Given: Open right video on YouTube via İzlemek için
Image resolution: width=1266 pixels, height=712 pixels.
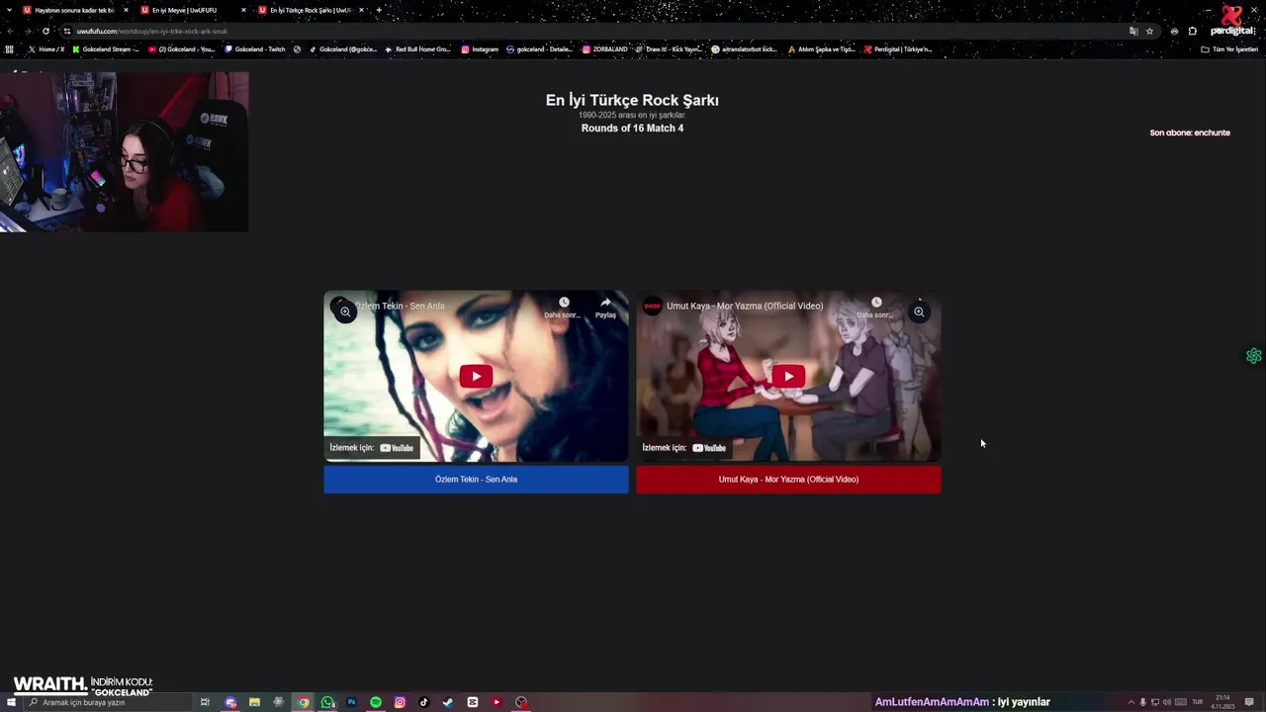Looking at the screenshot, I should [684, 448].
